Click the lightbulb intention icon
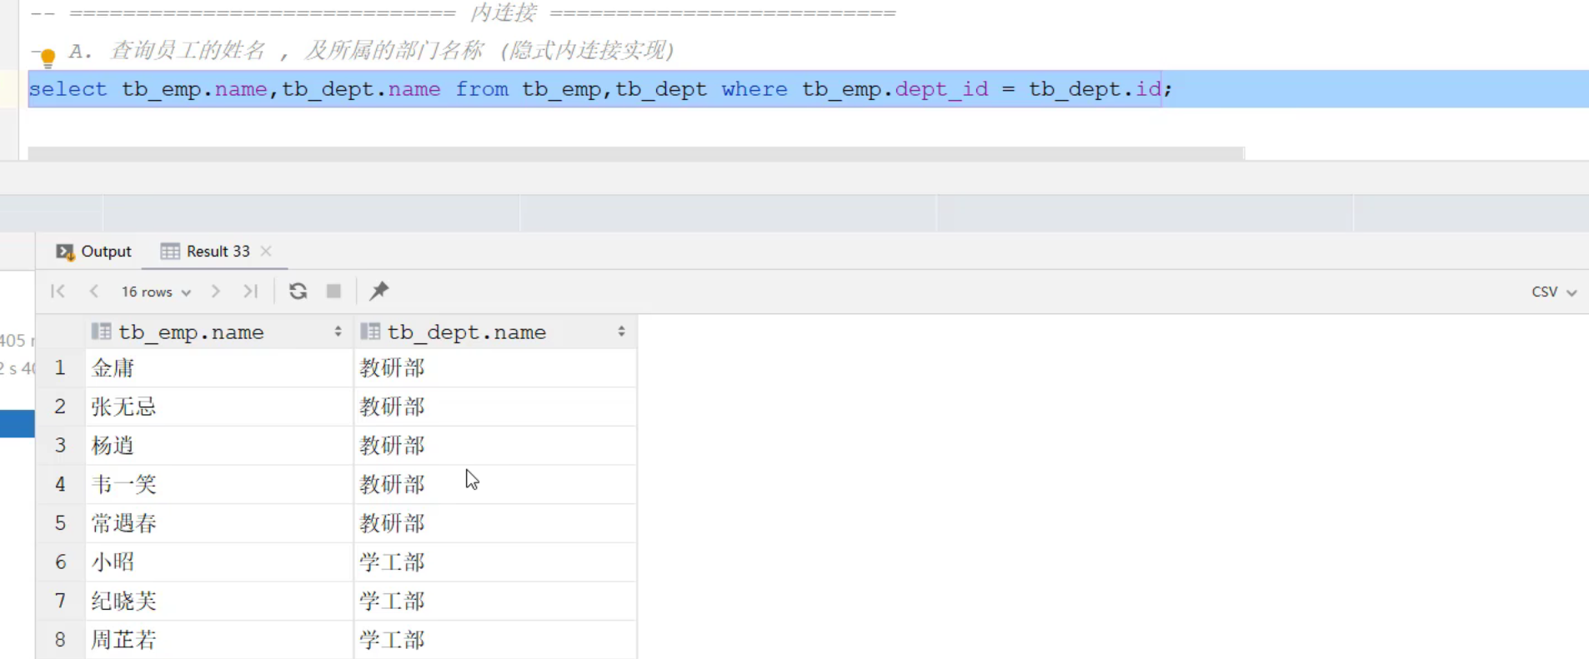The image size is (1589, 659). click(x=48, y=58)
